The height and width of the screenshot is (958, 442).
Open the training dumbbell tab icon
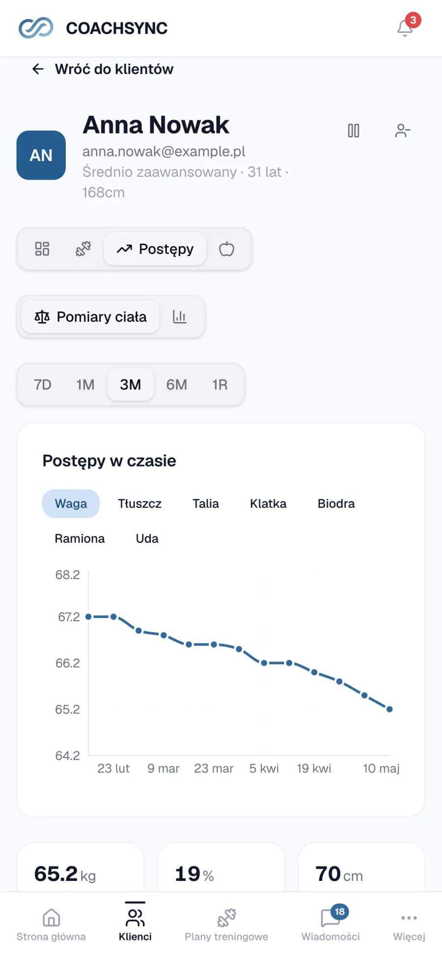(83, 249)
